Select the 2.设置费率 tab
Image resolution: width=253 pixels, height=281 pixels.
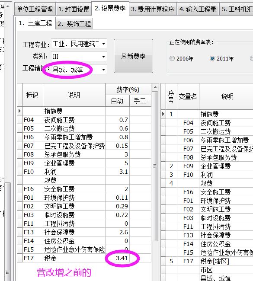tap(110, 8)
